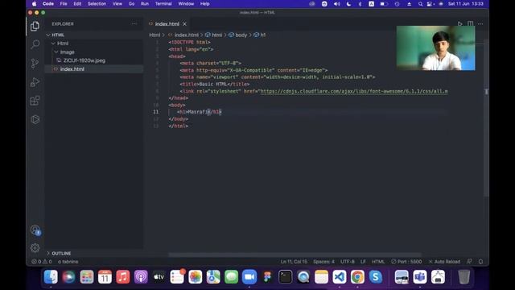Show errors and warnings count
515x290 pixels.
point(41,262)
